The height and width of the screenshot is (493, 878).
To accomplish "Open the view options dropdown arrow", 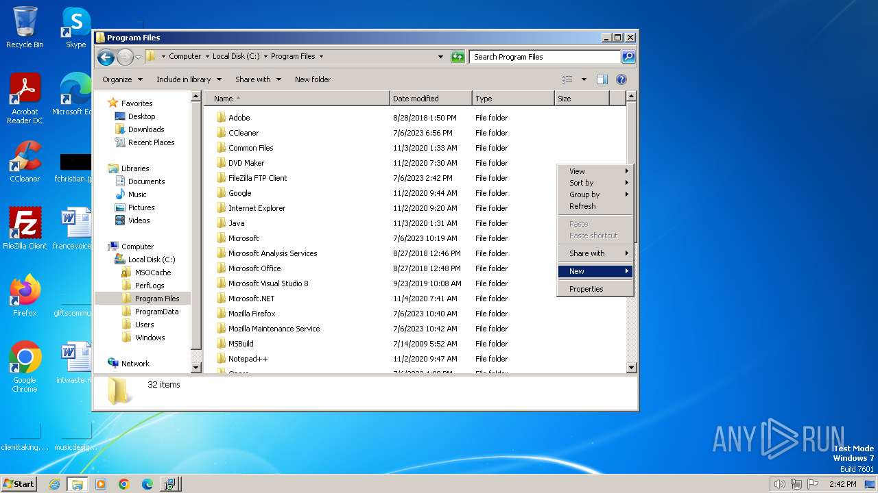I will pos(584,79).
